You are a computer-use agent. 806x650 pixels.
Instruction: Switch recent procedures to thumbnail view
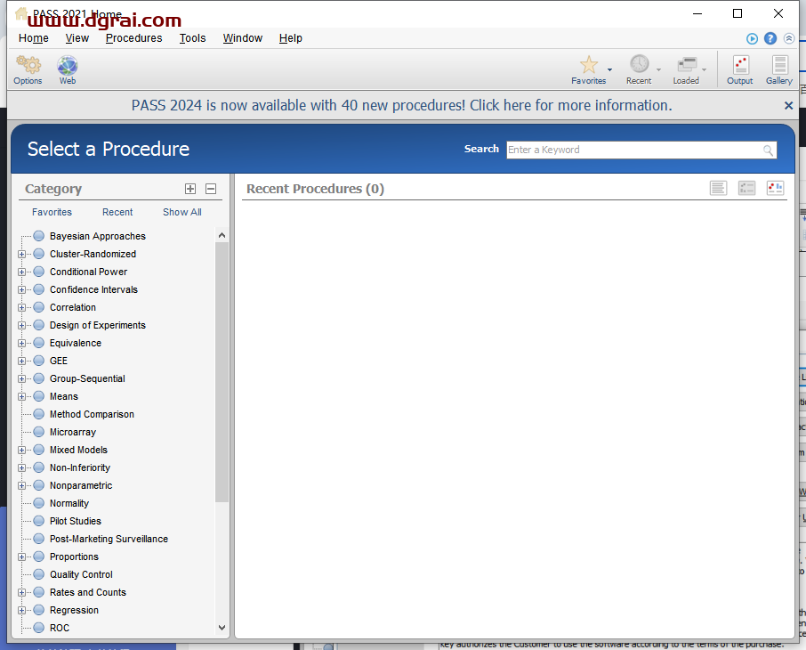pos(775,189)
